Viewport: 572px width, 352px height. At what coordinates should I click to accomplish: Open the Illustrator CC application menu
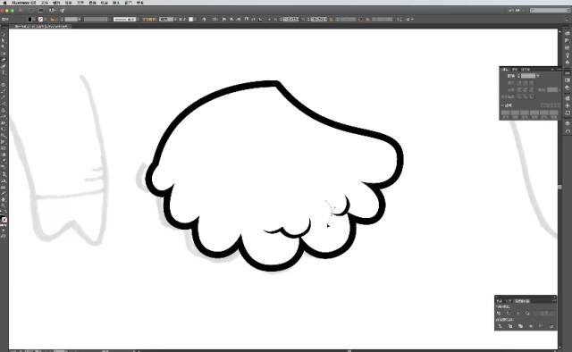pyautogui.click(x=24, y=3)
